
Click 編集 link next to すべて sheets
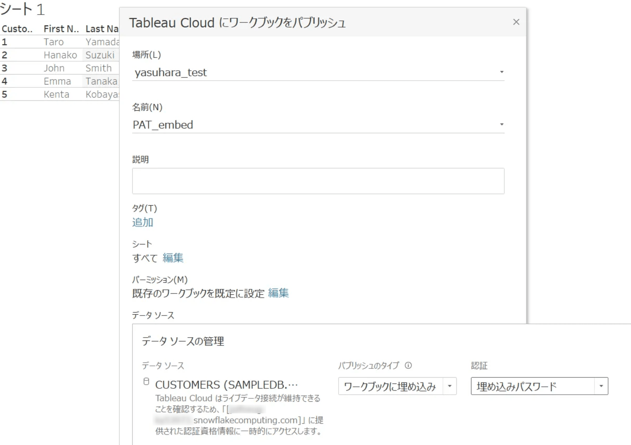pyautogui.click(x=173, y=258)
